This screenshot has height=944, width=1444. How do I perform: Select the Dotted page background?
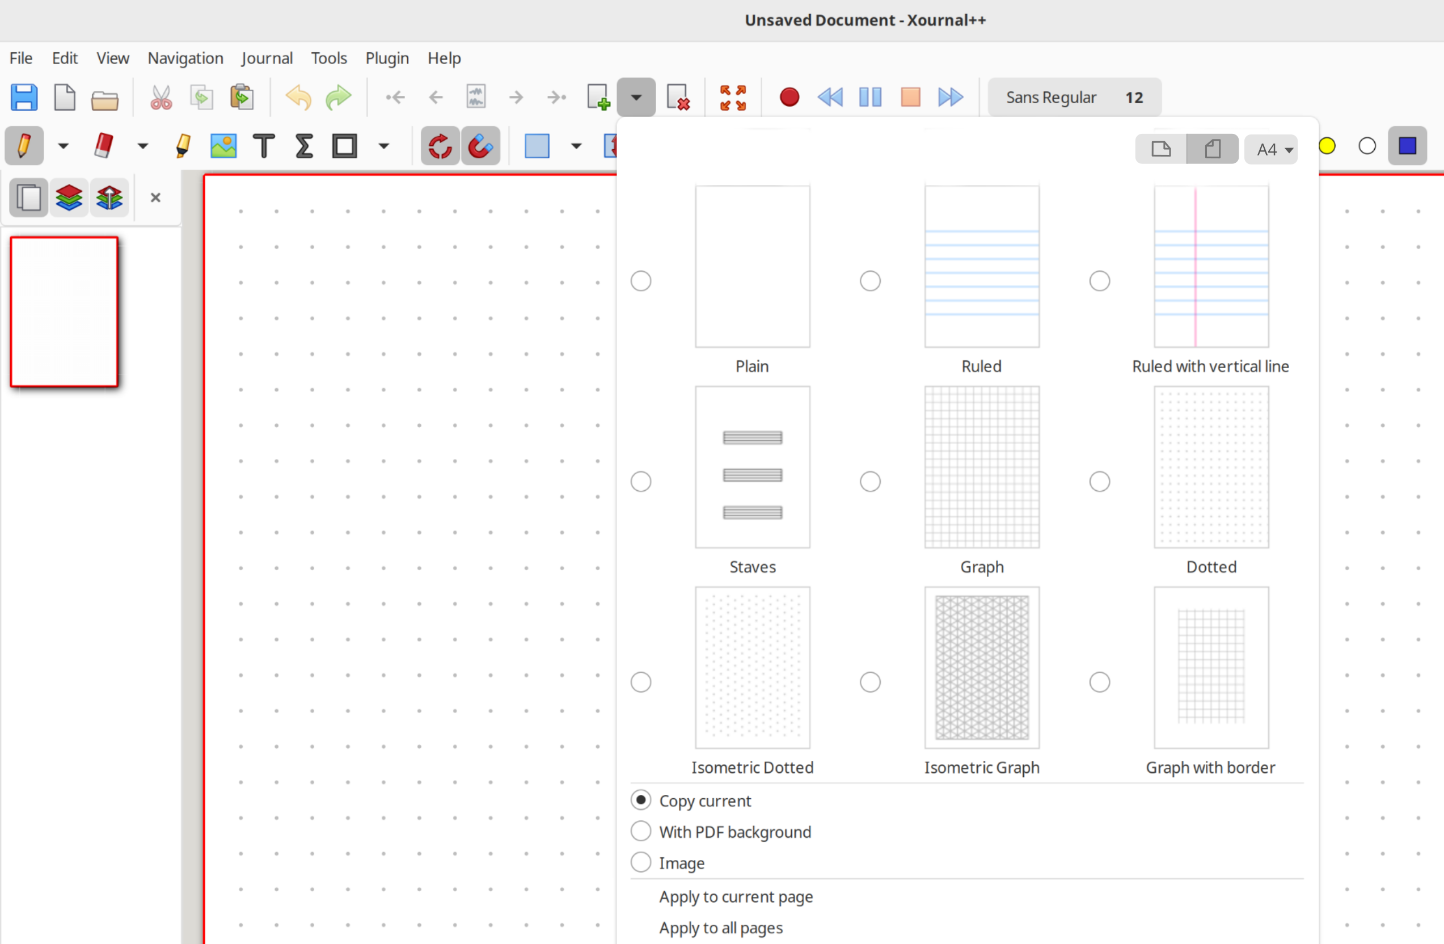(x=1099, y=481)
